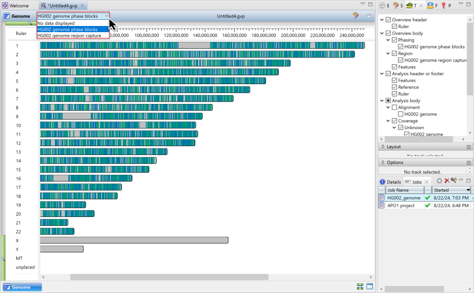
Task: Click the fit-to-view icon at bottom right
Action: [x=360, y=286]
